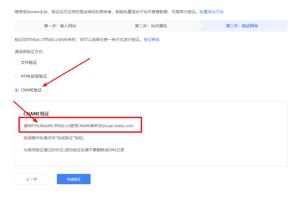Click the 上一步 button
This screenshot has height=206, width=306.
[31, 179]
